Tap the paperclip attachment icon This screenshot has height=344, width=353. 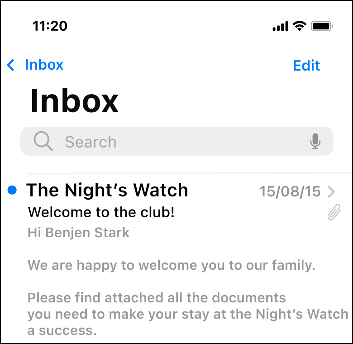tap(334, 212)
